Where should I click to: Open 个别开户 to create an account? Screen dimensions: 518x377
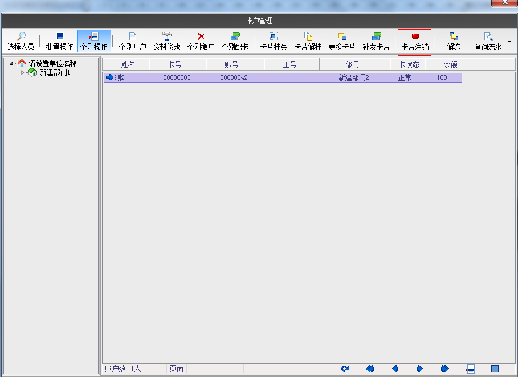point(132,41)
